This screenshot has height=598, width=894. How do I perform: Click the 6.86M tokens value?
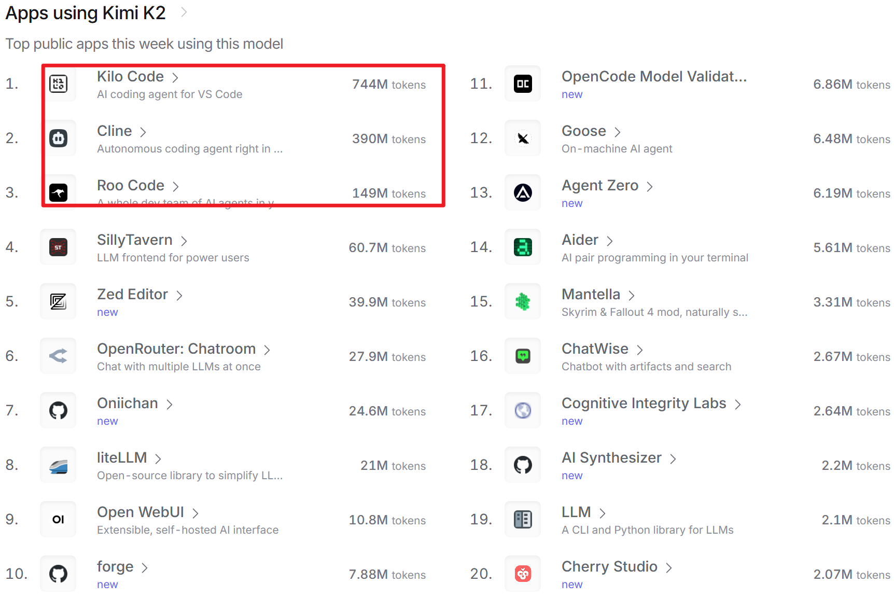(852, 84)
